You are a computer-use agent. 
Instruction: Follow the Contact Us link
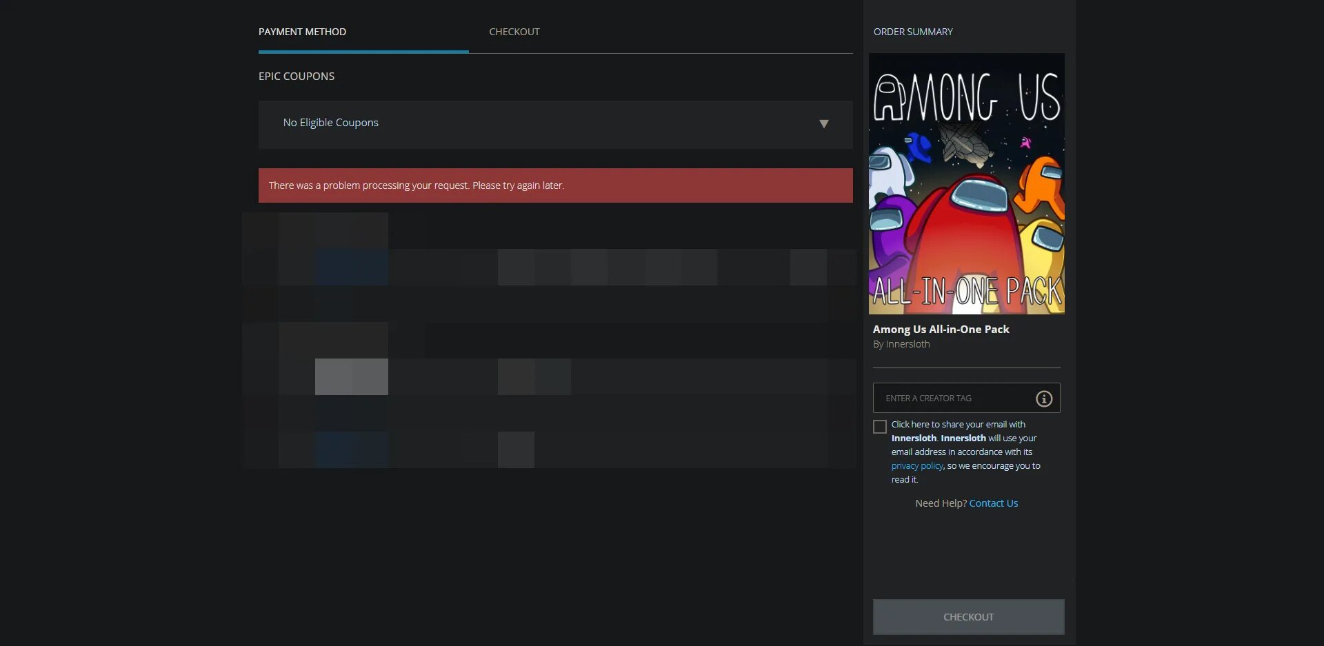pos(993,503)
